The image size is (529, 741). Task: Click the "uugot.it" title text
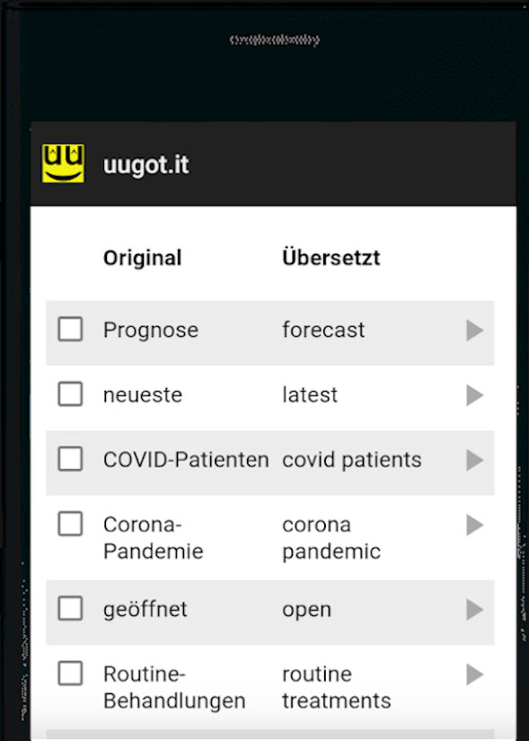pyautogui.click(x=146, y=164)
